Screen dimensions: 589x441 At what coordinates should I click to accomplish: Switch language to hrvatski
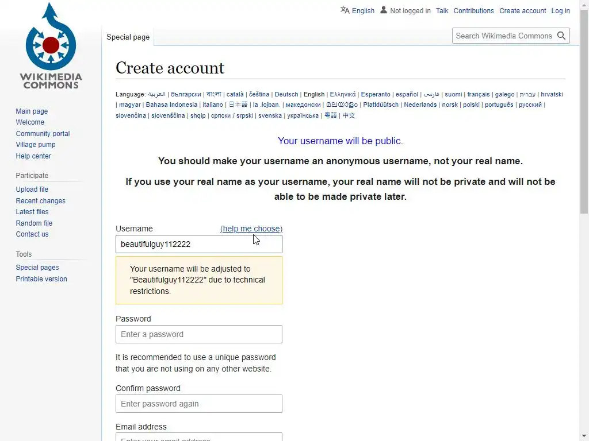point(552,95)
